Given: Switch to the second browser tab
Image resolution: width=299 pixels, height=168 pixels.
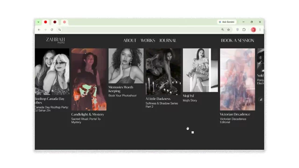Looking at the screenshot, I should coord(55,22).
